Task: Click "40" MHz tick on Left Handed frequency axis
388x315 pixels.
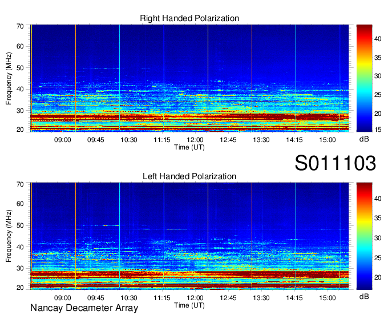Action: [x=20, y=247]
